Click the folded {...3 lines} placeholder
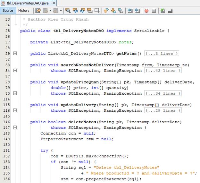 pyautogui.click(x=162, y=54)
